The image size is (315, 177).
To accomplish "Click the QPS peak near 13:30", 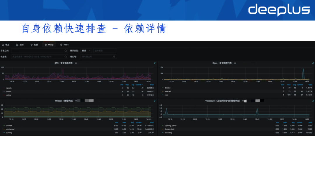I will point(63,68).
